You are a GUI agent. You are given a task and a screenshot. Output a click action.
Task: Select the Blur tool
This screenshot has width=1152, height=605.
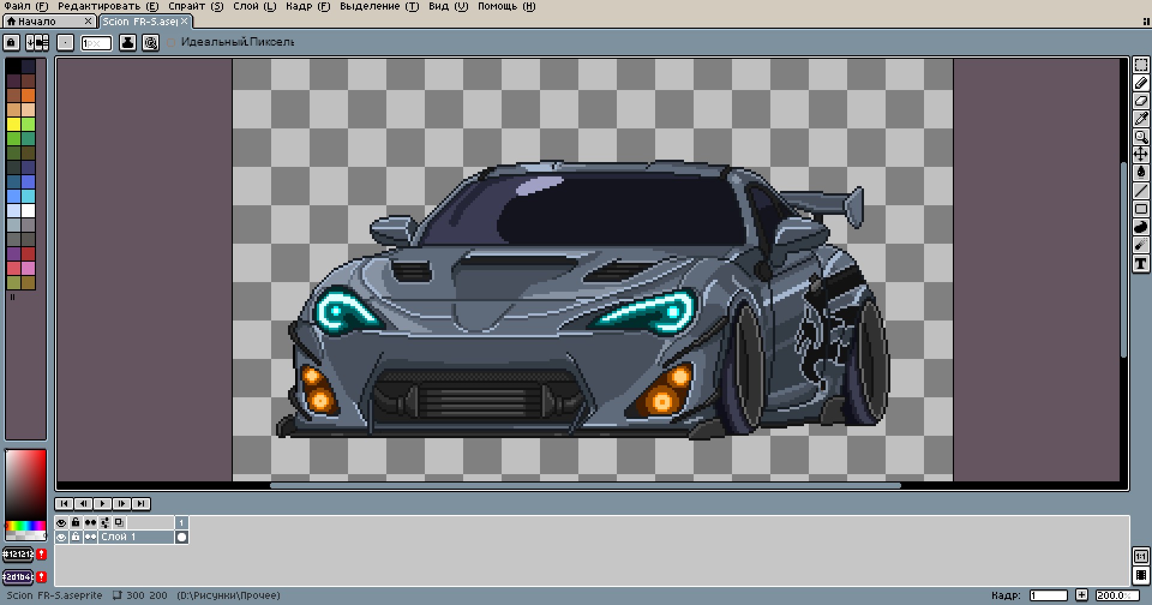(x=1141, y=245)
